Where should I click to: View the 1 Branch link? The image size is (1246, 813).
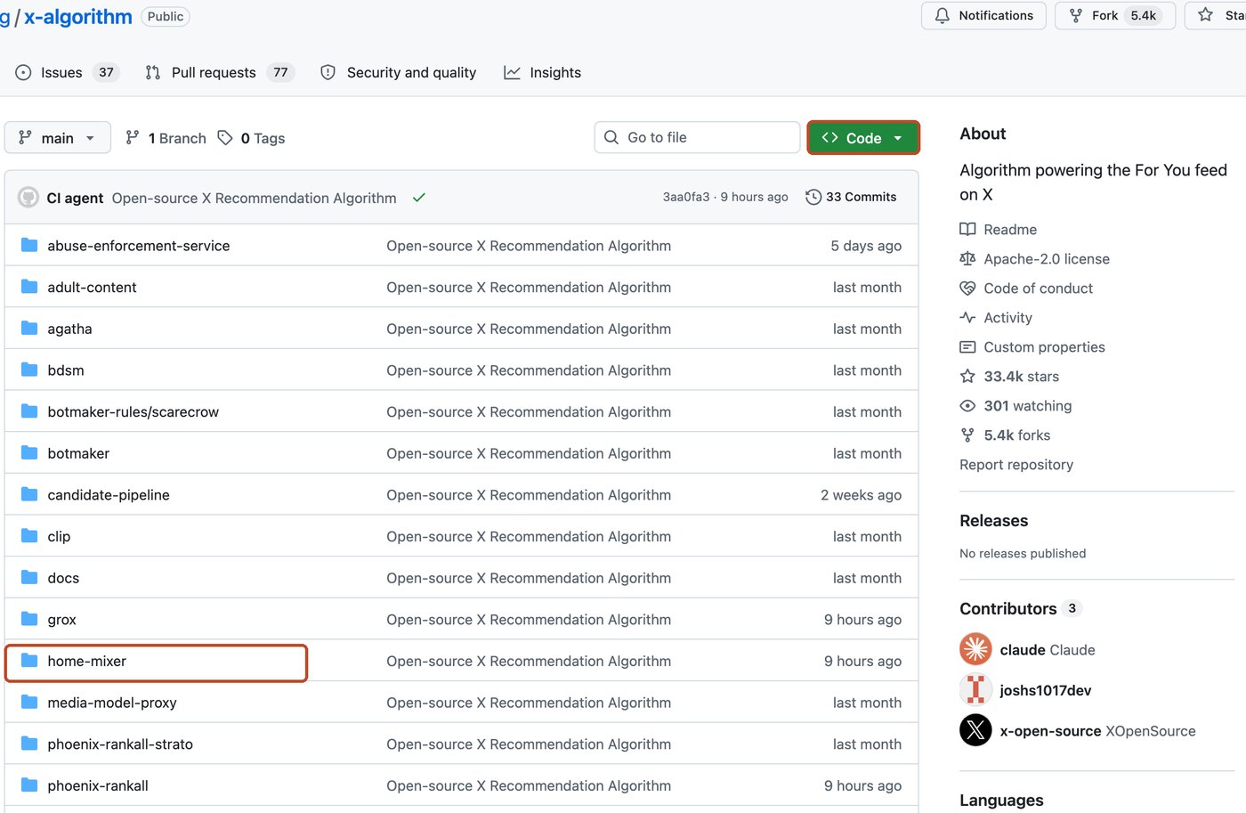pyautogui.click(x=166, y=138)
